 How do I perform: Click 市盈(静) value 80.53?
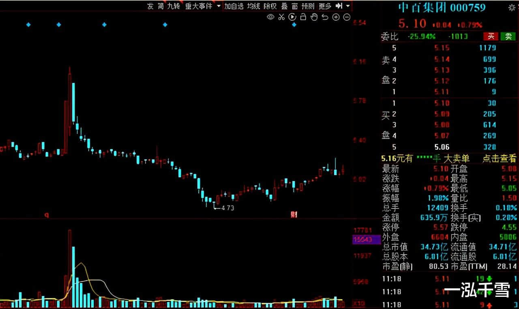pyautogui.click(x=438, y=266)
